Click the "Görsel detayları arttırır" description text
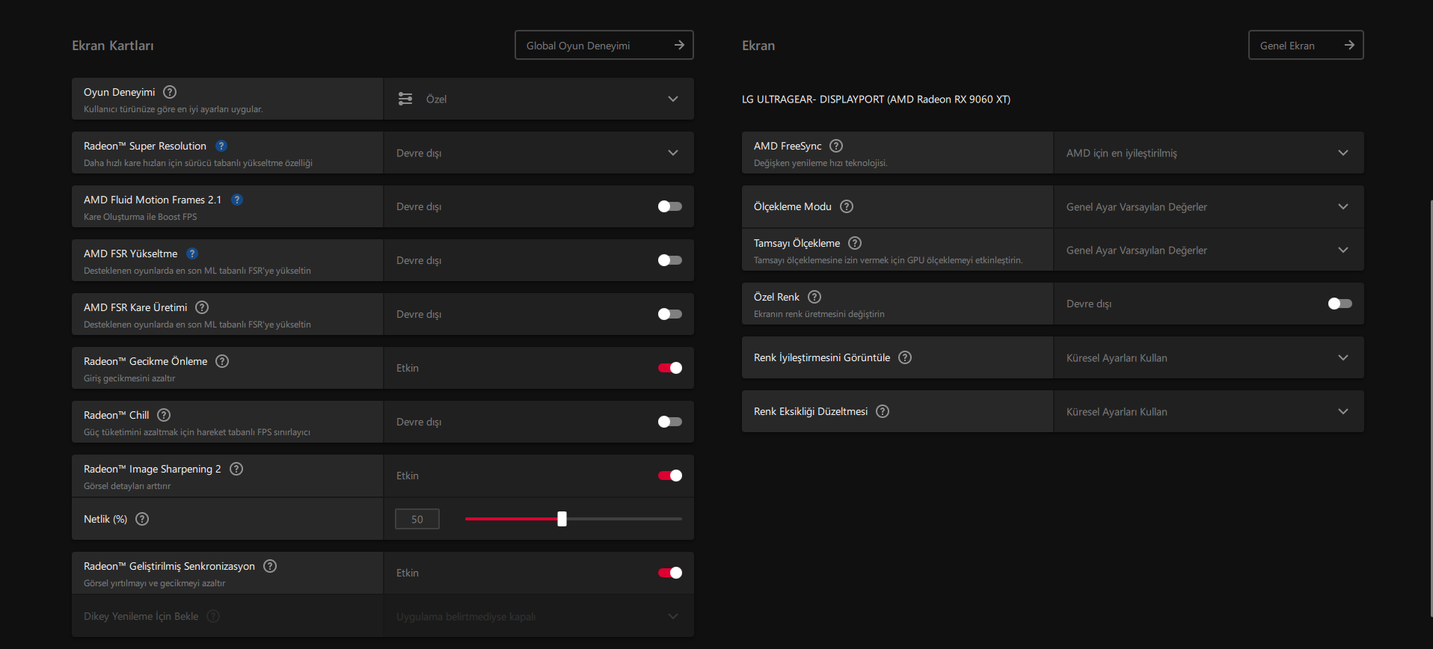 127,486
